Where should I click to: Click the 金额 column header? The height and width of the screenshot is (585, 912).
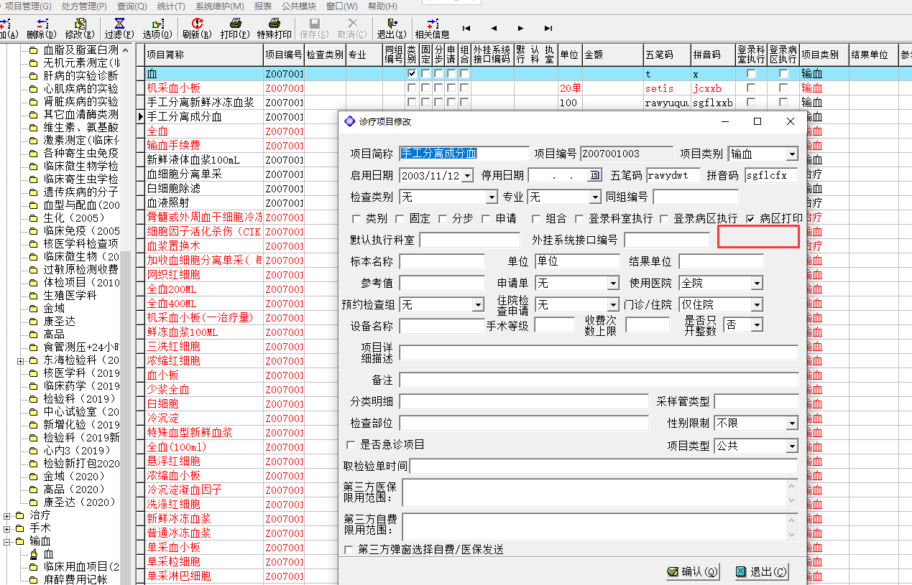coord(612,55)
